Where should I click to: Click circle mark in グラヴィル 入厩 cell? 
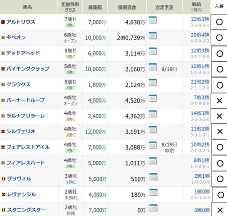tap(220, 179)
